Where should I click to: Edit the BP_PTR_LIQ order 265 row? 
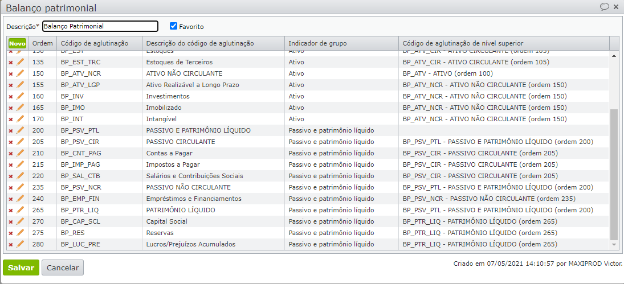tap(21, 210)
